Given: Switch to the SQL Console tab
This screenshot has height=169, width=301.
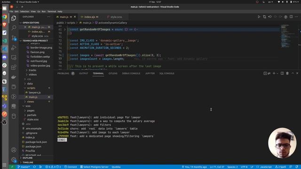Looking at the screenshot, I should pyautogui.click(x=166, y=73).
